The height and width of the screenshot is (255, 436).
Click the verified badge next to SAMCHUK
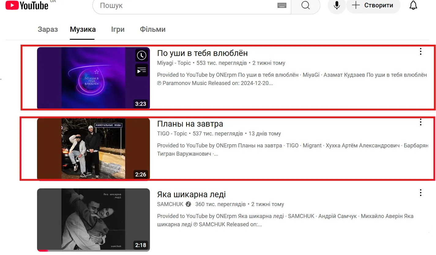tap(188, 204)
